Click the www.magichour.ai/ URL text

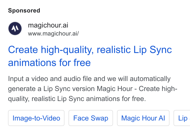[x=53, y=33]
